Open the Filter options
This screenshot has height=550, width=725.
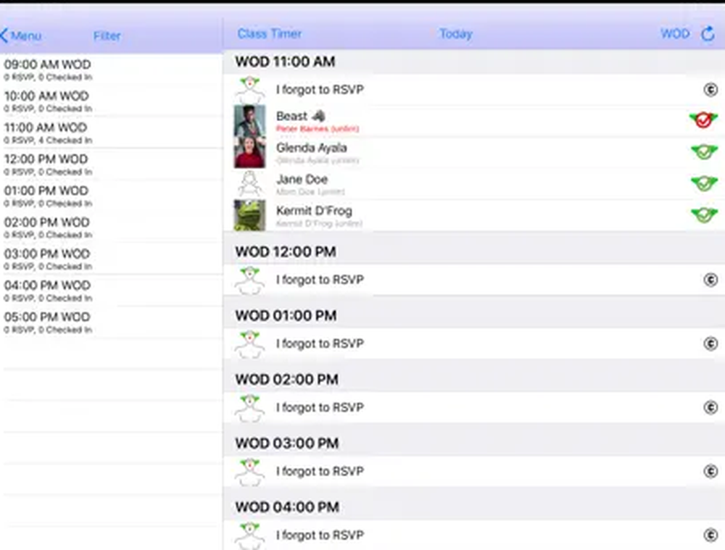[x=107, y=36]
